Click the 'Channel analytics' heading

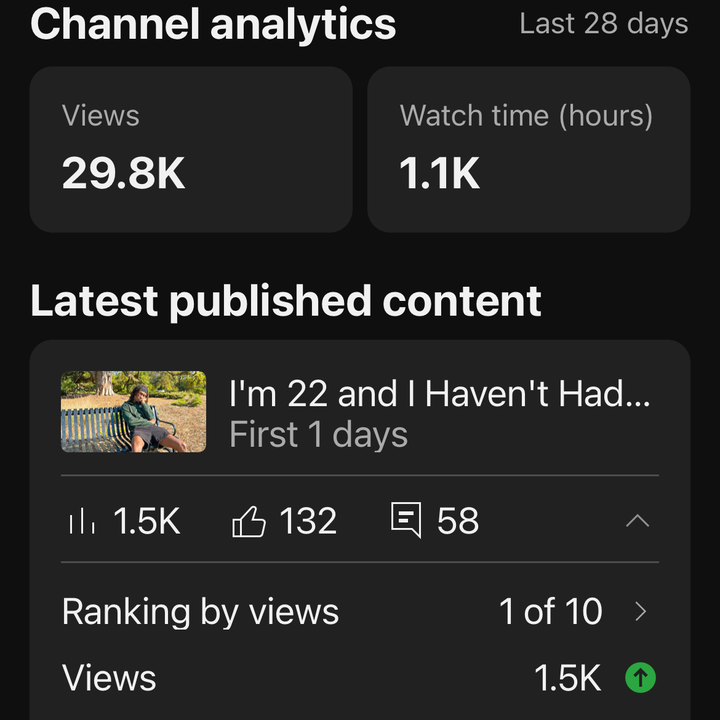tap(213, 24)
